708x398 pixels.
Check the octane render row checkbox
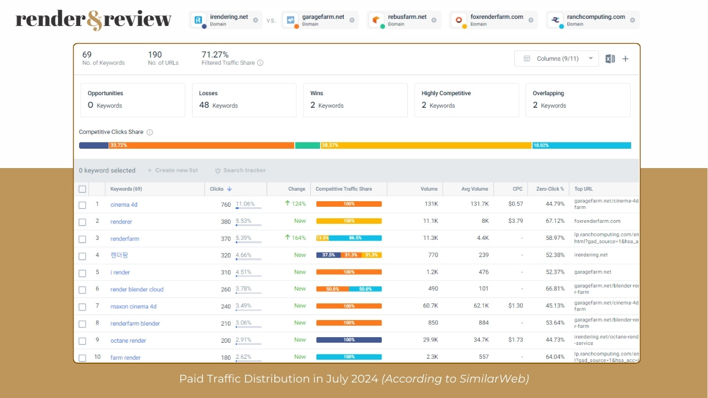[82, 341]
